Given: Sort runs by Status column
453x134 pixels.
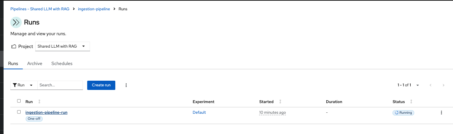Looking at the screenshot, I should (x=411, y=102).
